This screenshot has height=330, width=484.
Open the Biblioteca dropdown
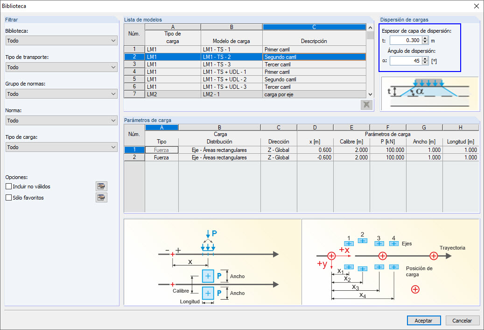pyautogui.click(x=62, y=41)
